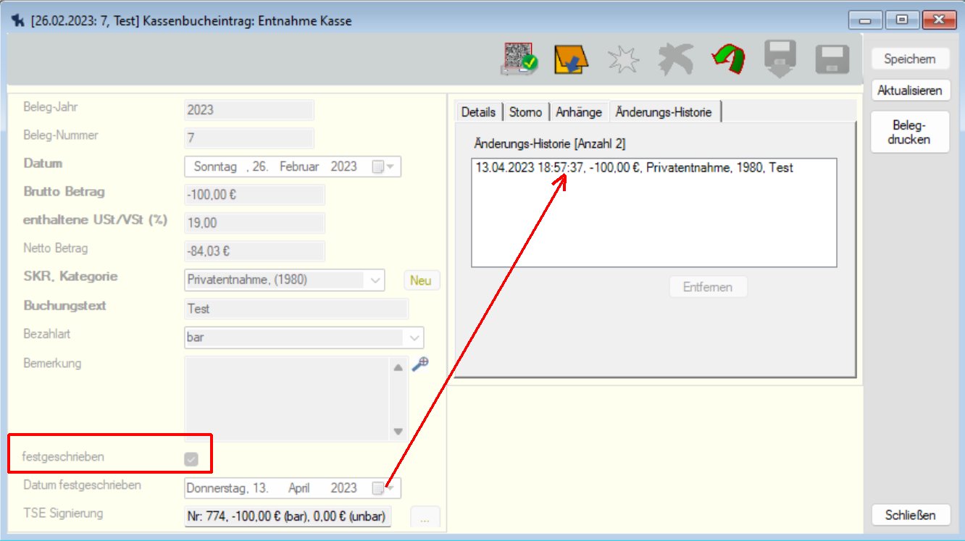Image resolution: width=965 pixels, height=541 pixels.
Task: Click the green curved undo arrow icon
Action: click(727, 59)
